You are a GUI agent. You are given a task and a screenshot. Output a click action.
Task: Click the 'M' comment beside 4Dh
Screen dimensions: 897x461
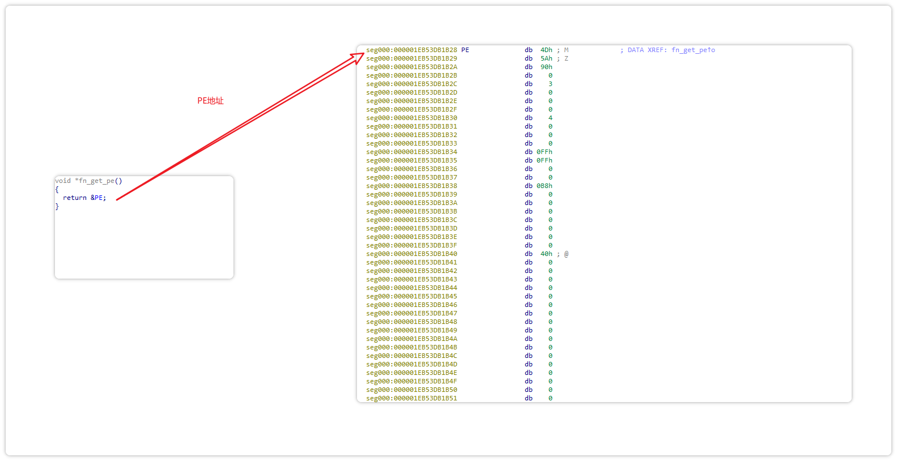click(566, 50)
